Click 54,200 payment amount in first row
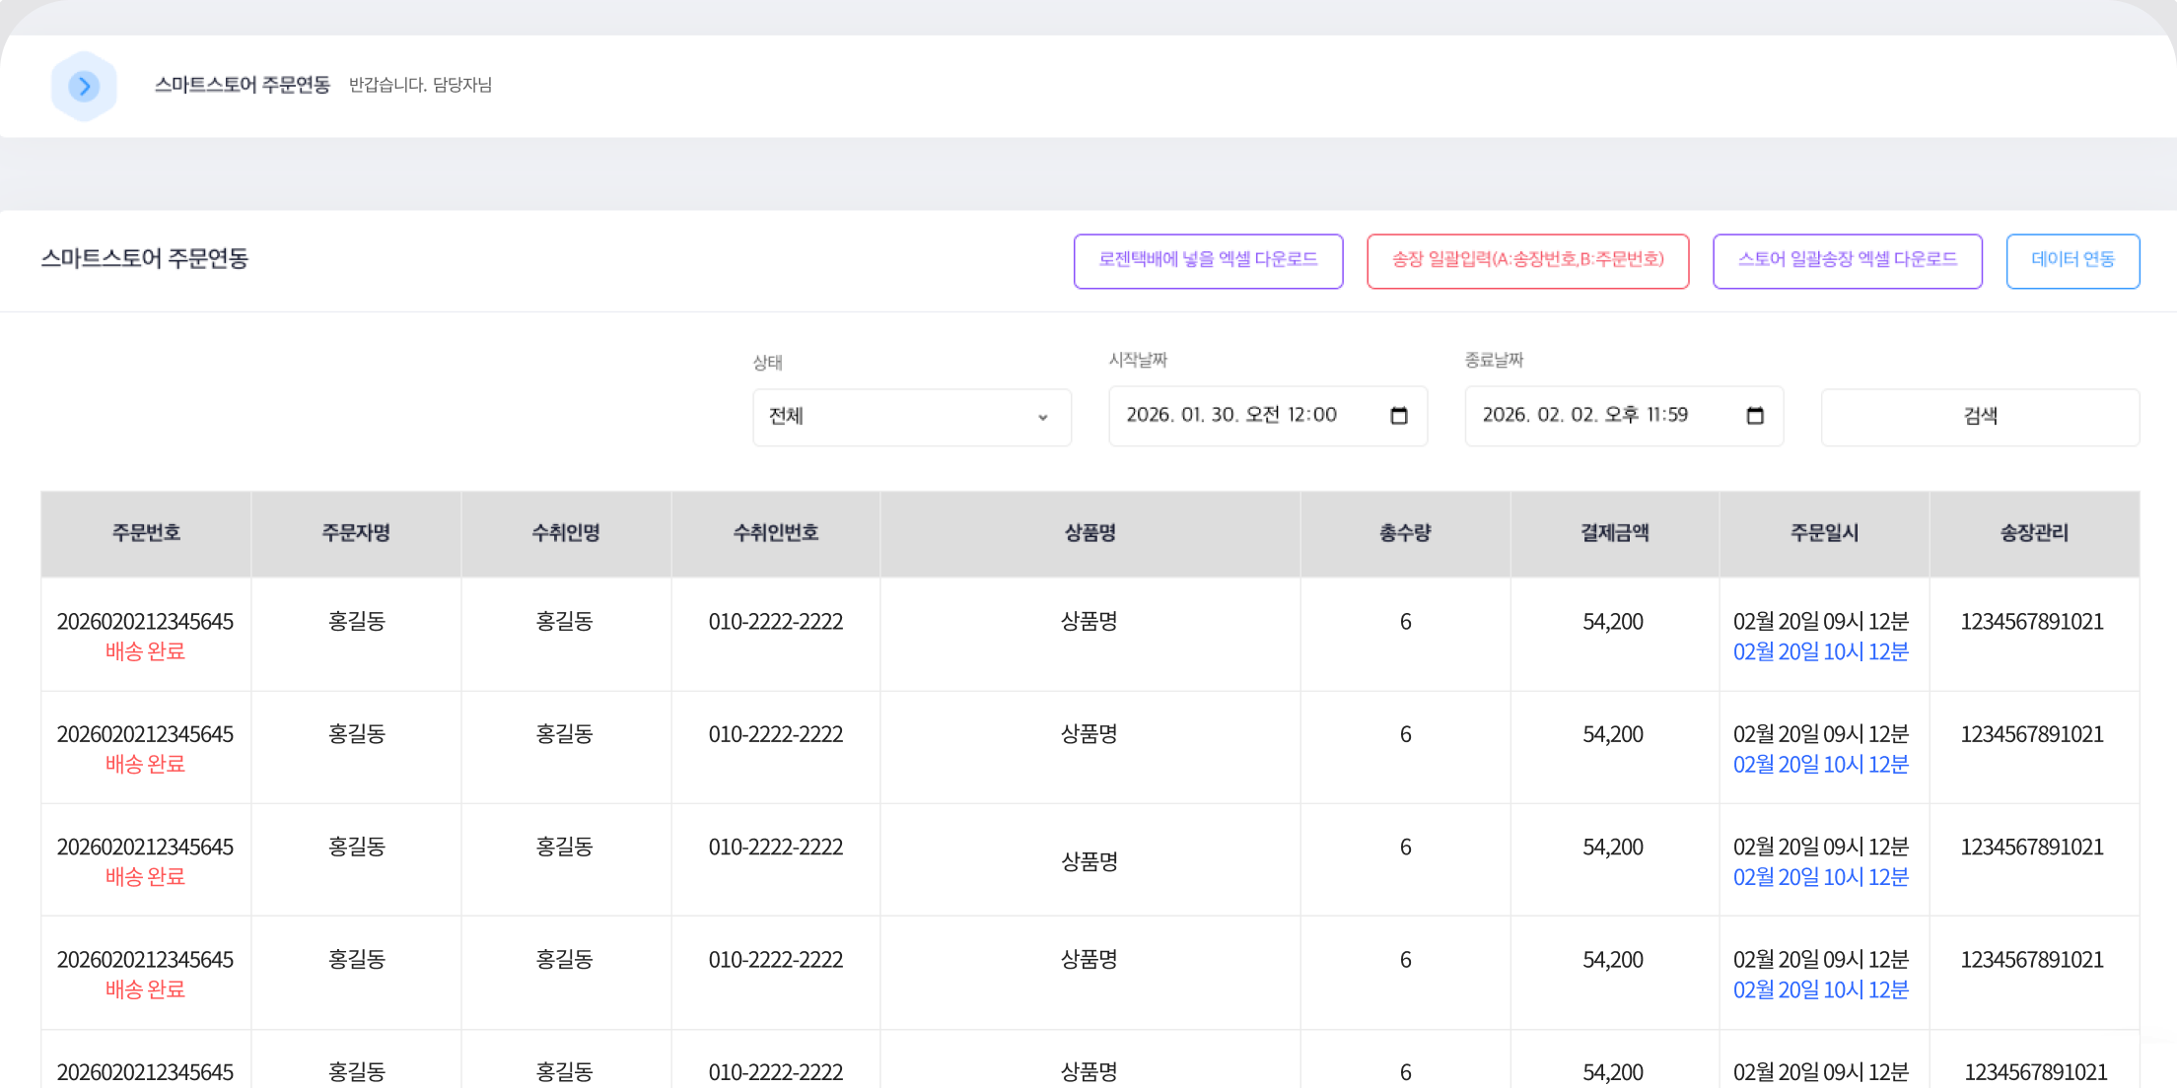The image size is (2177, 1088). pyautogui.click(x=1613, y=622)
